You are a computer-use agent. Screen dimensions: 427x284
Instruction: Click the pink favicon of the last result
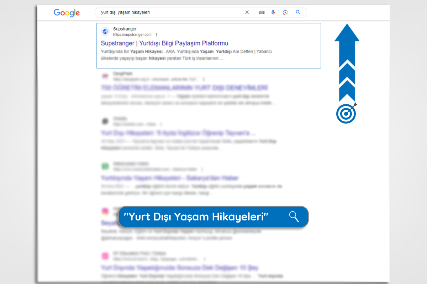click(105, 256)
